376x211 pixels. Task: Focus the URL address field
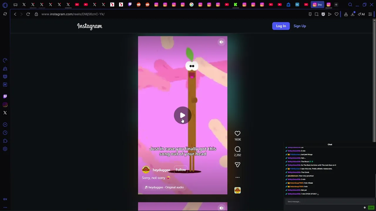[173, 14]
